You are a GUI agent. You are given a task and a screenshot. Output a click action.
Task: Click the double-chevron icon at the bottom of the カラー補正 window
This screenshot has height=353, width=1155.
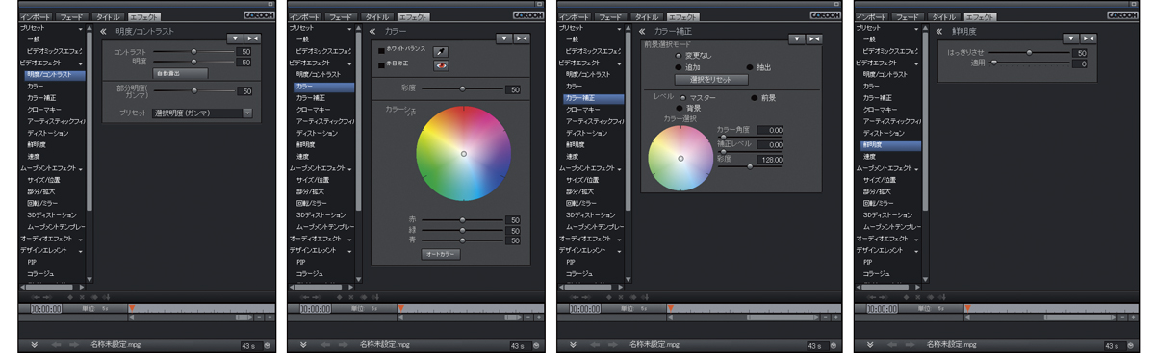click(574, 344)
